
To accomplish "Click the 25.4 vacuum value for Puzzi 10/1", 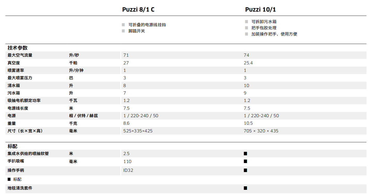I will (x=248, y=63).
